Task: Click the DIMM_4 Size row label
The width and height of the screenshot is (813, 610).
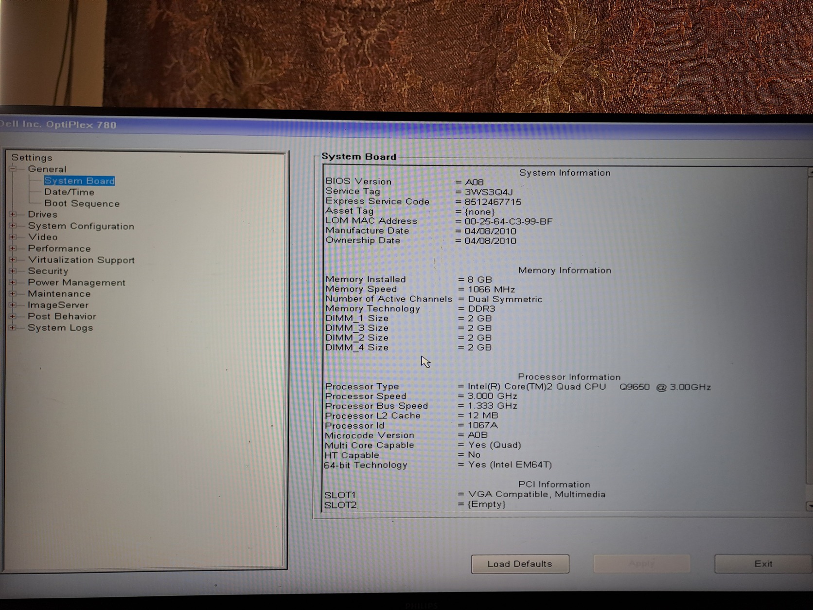Action: tap(357, 347)
